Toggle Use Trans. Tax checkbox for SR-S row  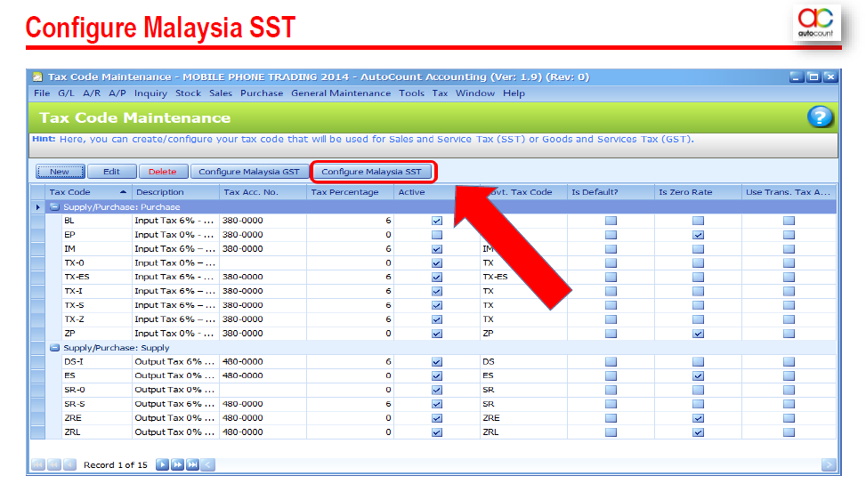789,404
